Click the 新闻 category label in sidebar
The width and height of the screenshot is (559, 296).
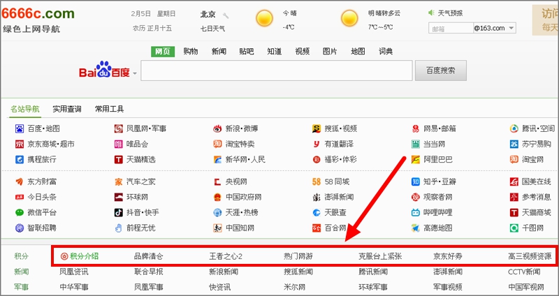pos(22,272)
